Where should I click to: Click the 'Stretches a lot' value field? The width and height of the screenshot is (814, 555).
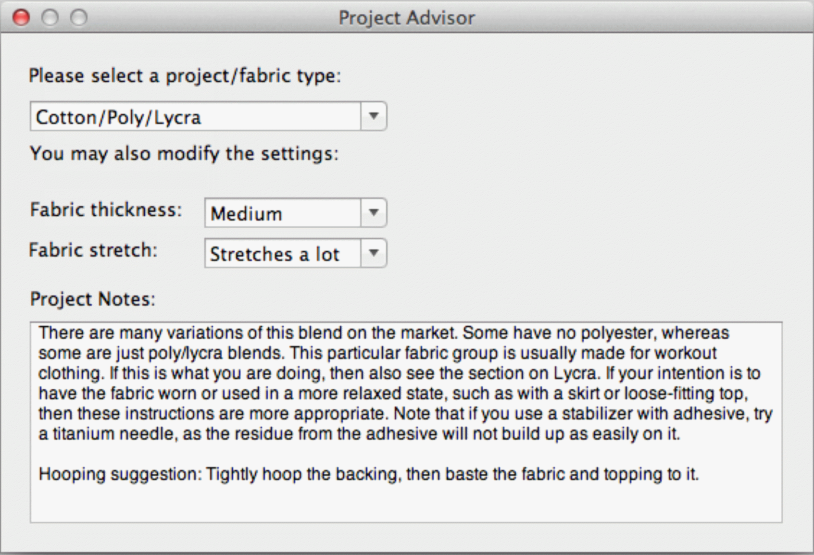click(282, 254)
